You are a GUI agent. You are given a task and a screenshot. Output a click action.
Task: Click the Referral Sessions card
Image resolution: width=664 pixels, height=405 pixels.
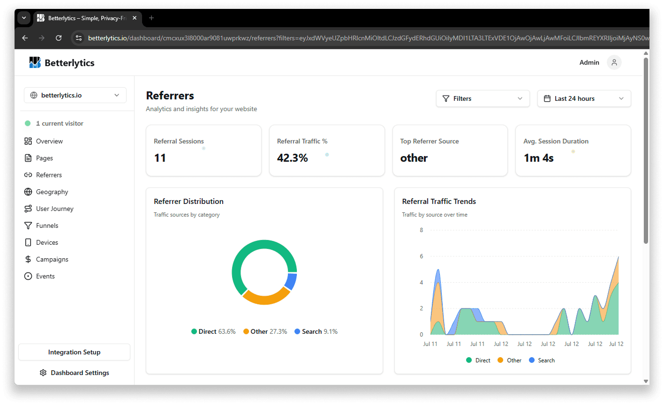pyautogui.click(x=204, y=150)
